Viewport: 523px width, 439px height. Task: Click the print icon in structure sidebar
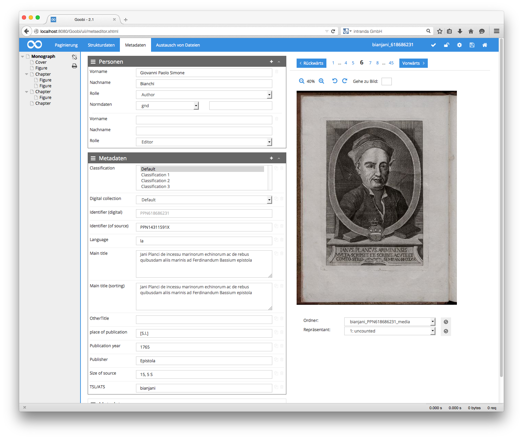(74, 66)
